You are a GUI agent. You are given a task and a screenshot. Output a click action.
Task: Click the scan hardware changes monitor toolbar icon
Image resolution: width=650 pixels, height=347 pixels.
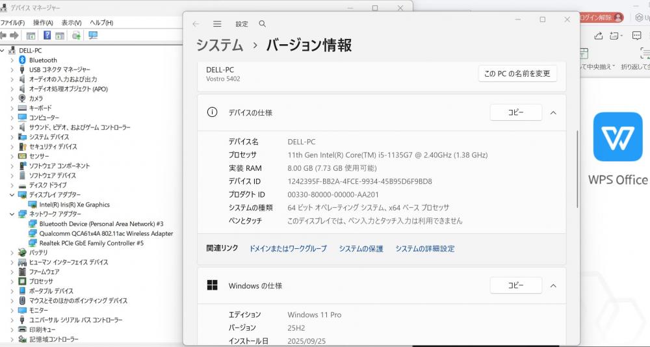pos(93,36)
